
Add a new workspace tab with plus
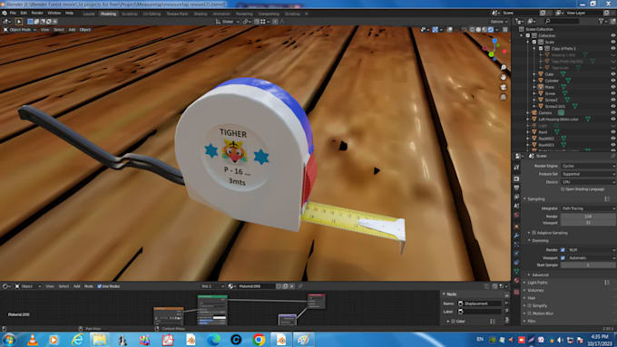coord(307,14)
